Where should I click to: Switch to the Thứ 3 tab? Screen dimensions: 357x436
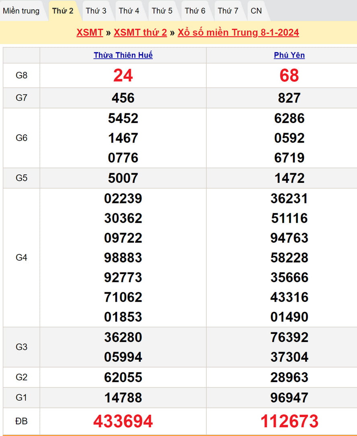click(x=96, y=11)
